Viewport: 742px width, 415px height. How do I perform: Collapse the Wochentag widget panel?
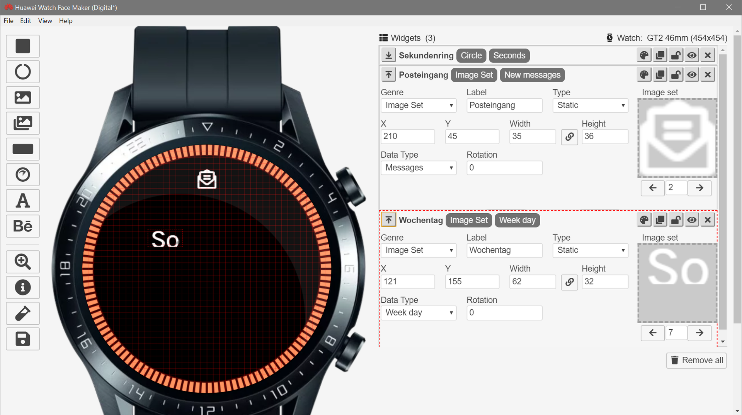388,220
